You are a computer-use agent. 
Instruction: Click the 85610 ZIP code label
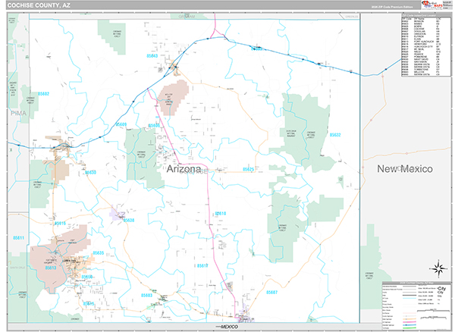[221, 214]
